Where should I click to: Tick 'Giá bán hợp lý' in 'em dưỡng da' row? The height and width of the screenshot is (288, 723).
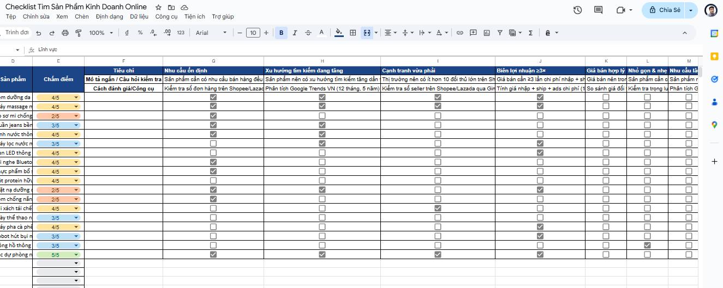[x=606, y=97]
